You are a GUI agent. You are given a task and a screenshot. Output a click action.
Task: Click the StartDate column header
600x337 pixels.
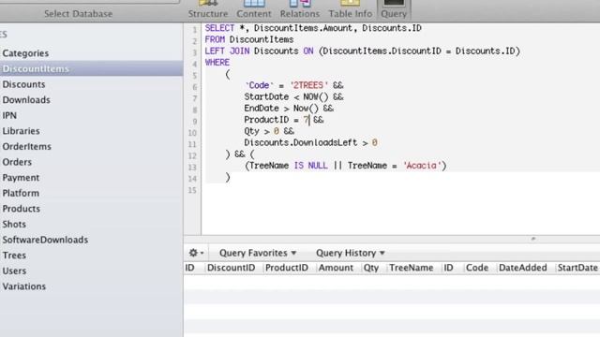click(x=577, y=268)
